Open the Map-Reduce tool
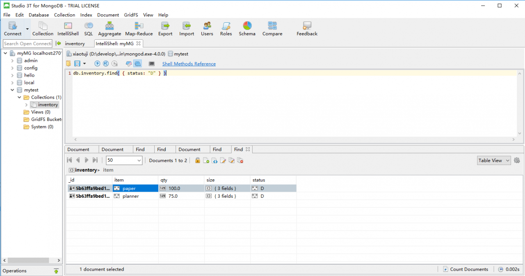Image resolution: width=525 pixels, height=276 pixels. point(139,29)
